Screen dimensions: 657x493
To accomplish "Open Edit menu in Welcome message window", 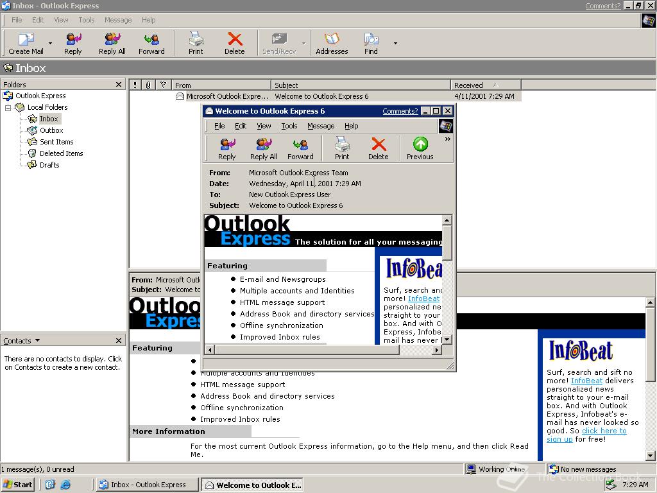I will pyautogui.click(x=241, y=126).
